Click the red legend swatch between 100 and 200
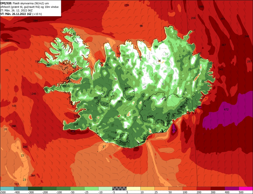This screenshot has width=253, height=194. (189, 188)
